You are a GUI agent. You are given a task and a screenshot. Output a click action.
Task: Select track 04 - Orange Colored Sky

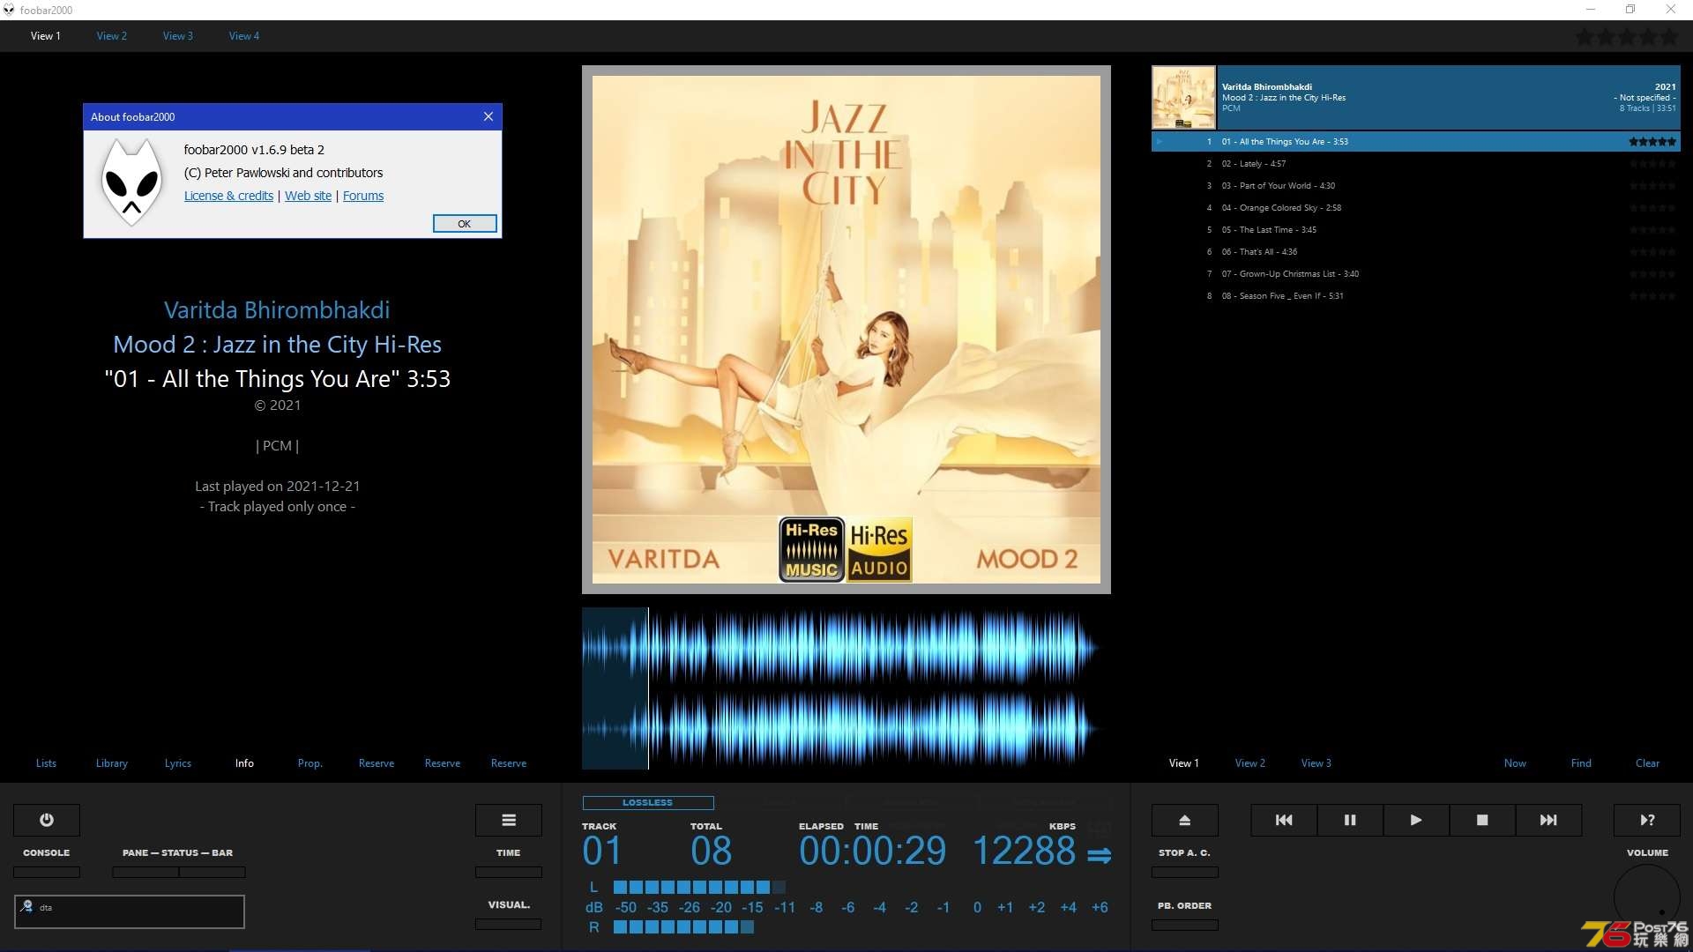coord(1415,208)
